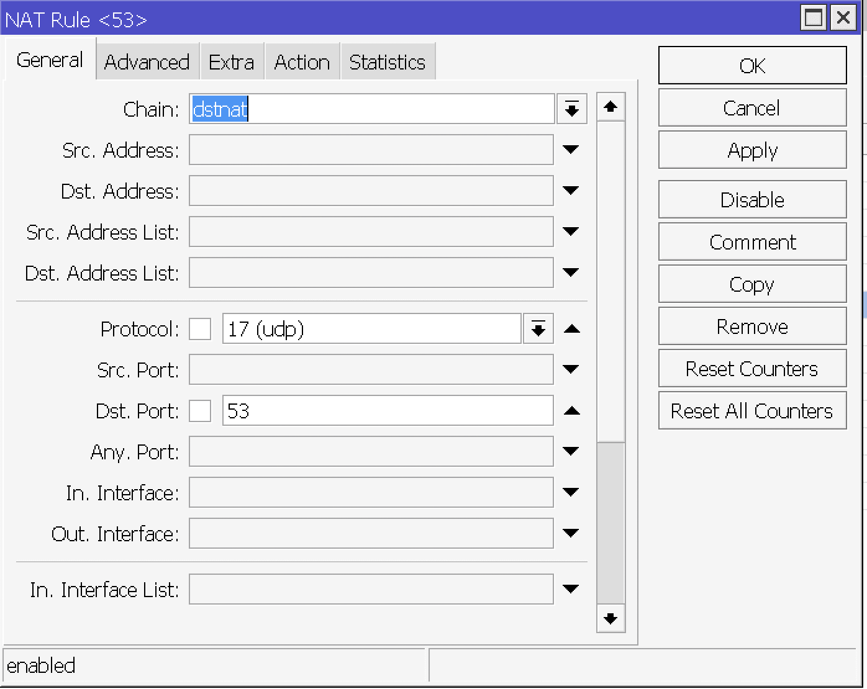Image resolution: width=867 pixels, height=689 pixels.
Task: Expand the In. Interface List dropdown
Action: click(x=571, y=588)
